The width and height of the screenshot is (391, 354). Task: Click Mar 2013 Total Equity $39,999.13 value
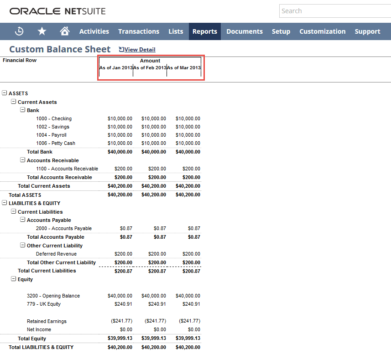[188, 339]
